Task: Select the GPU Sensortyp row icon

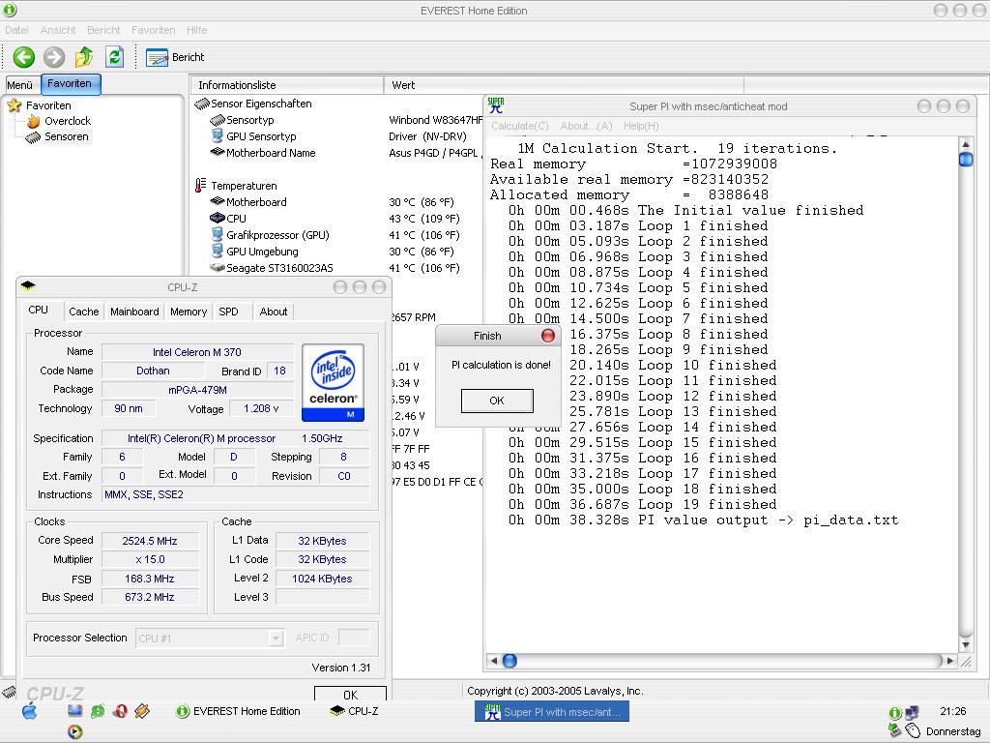Action: click(x=218, y=135)
